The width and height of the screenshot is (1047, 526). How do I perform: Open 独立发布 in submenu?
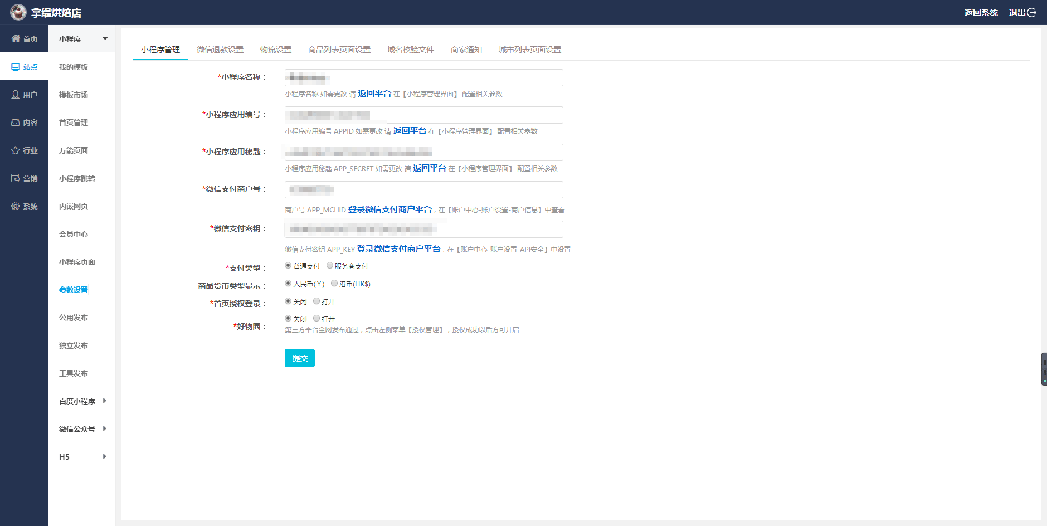pos(74,345)
